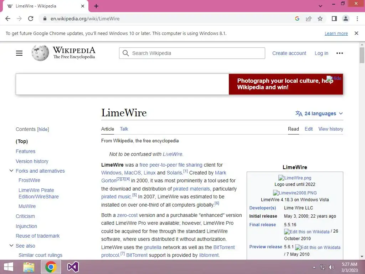Go to the Features section
This screenshot has width=365, height=274.
coord(26,151)
